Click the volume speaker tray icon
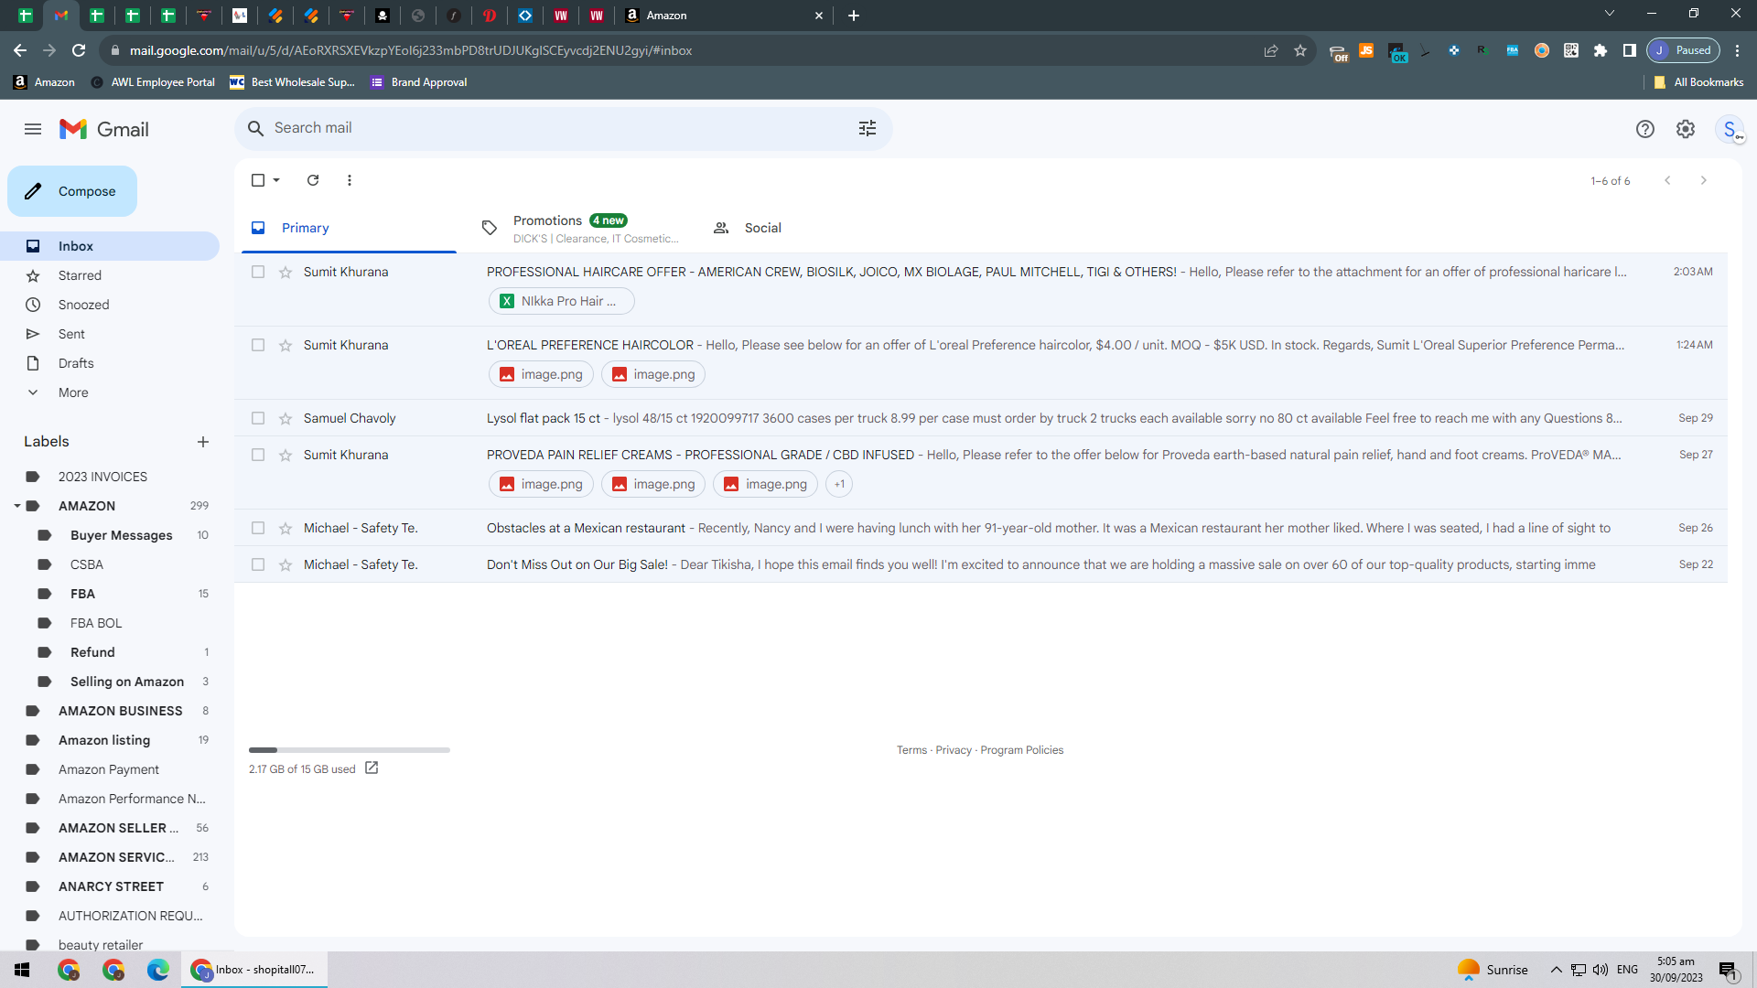Viewport: 1757px width, 988px height. click(1601, 970)
